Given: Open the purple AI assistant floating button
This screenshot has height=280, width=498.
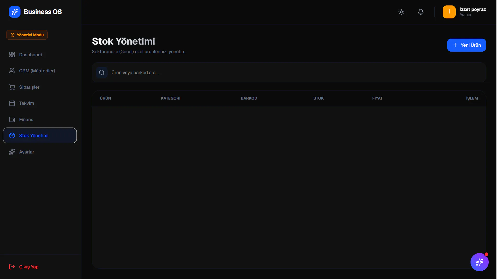Looking at the screenshot, I should 479,262.
